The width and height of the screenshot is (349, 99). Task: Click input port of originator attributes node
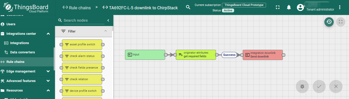click(175, 55)
